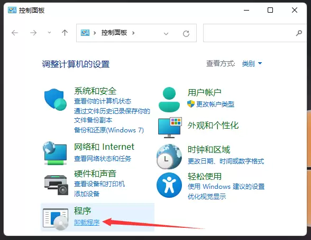Go back with the left arrow
Image resolution: width=311 pixels, height=240 pixels.
[15, 33]
